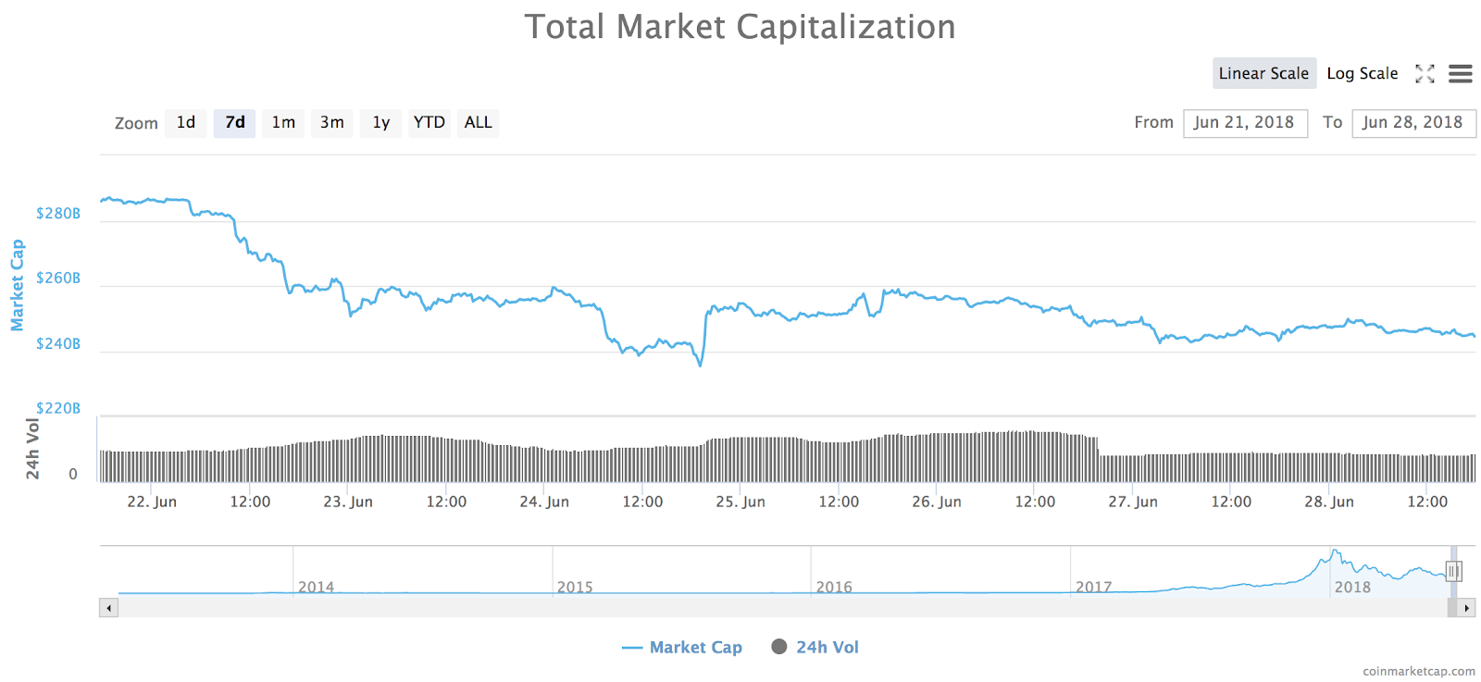The height and width of the screenshot is (682, 1481).
Task: Switch to the 1m zoom range
Action: 282,122
